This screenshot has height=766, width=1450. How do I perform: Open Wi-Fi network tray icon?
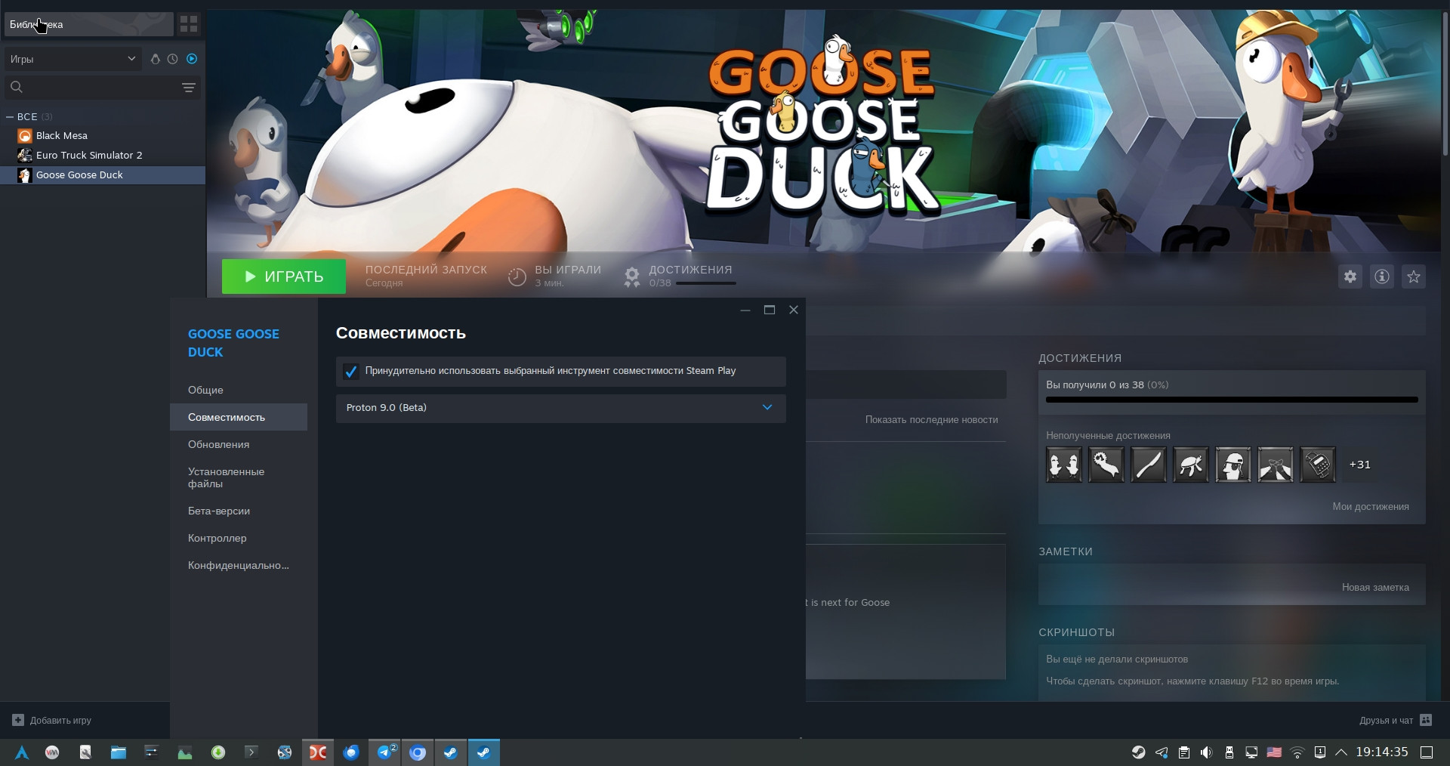pos(1297,752)
